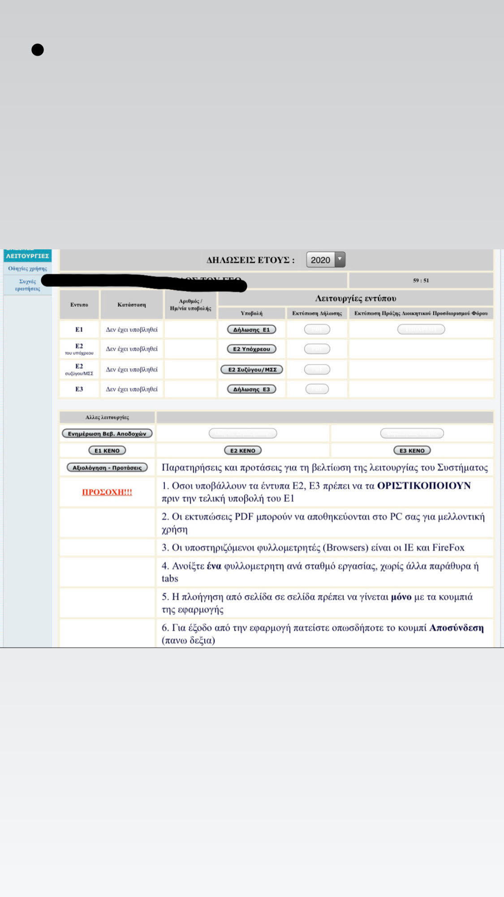
Task: Download the Ε1 ΚΕΝΟ blank form
Action: pos(107,450)
